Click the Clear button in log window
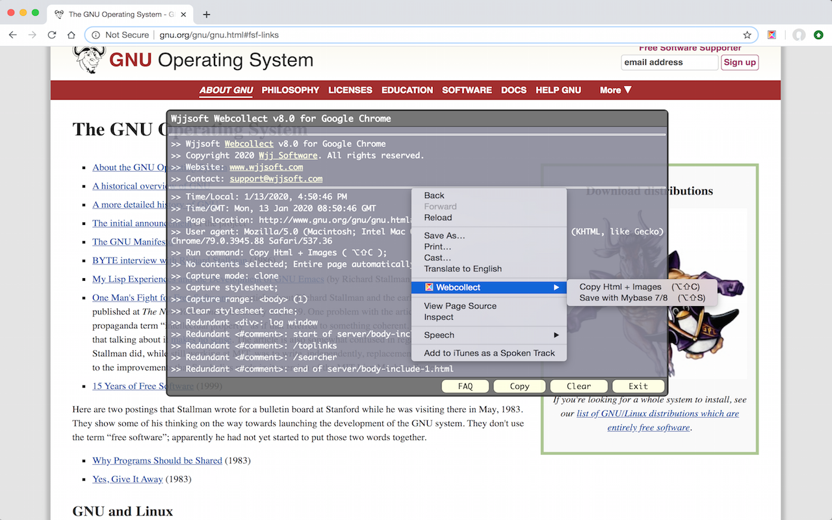Screen dimensions: 832x520 pos(578,386)
